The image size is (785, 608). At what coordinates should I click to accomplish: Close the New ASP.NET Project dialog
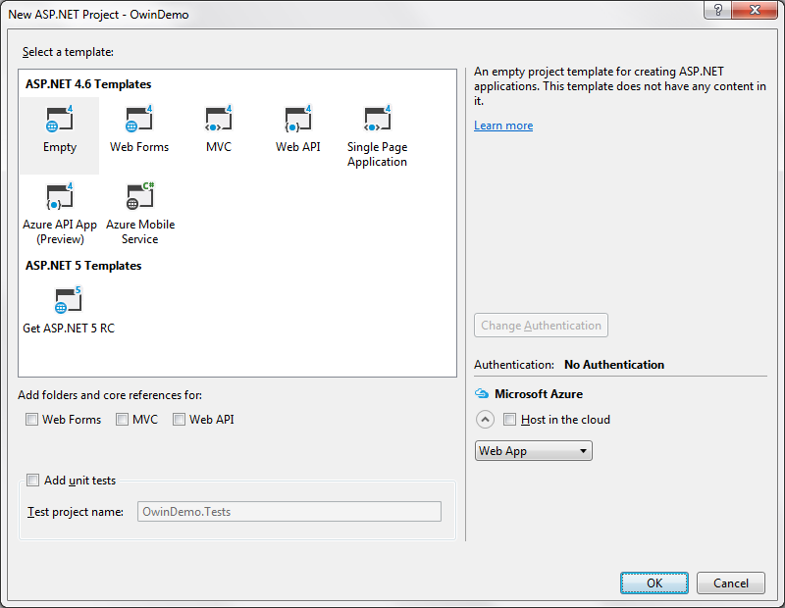755,10
